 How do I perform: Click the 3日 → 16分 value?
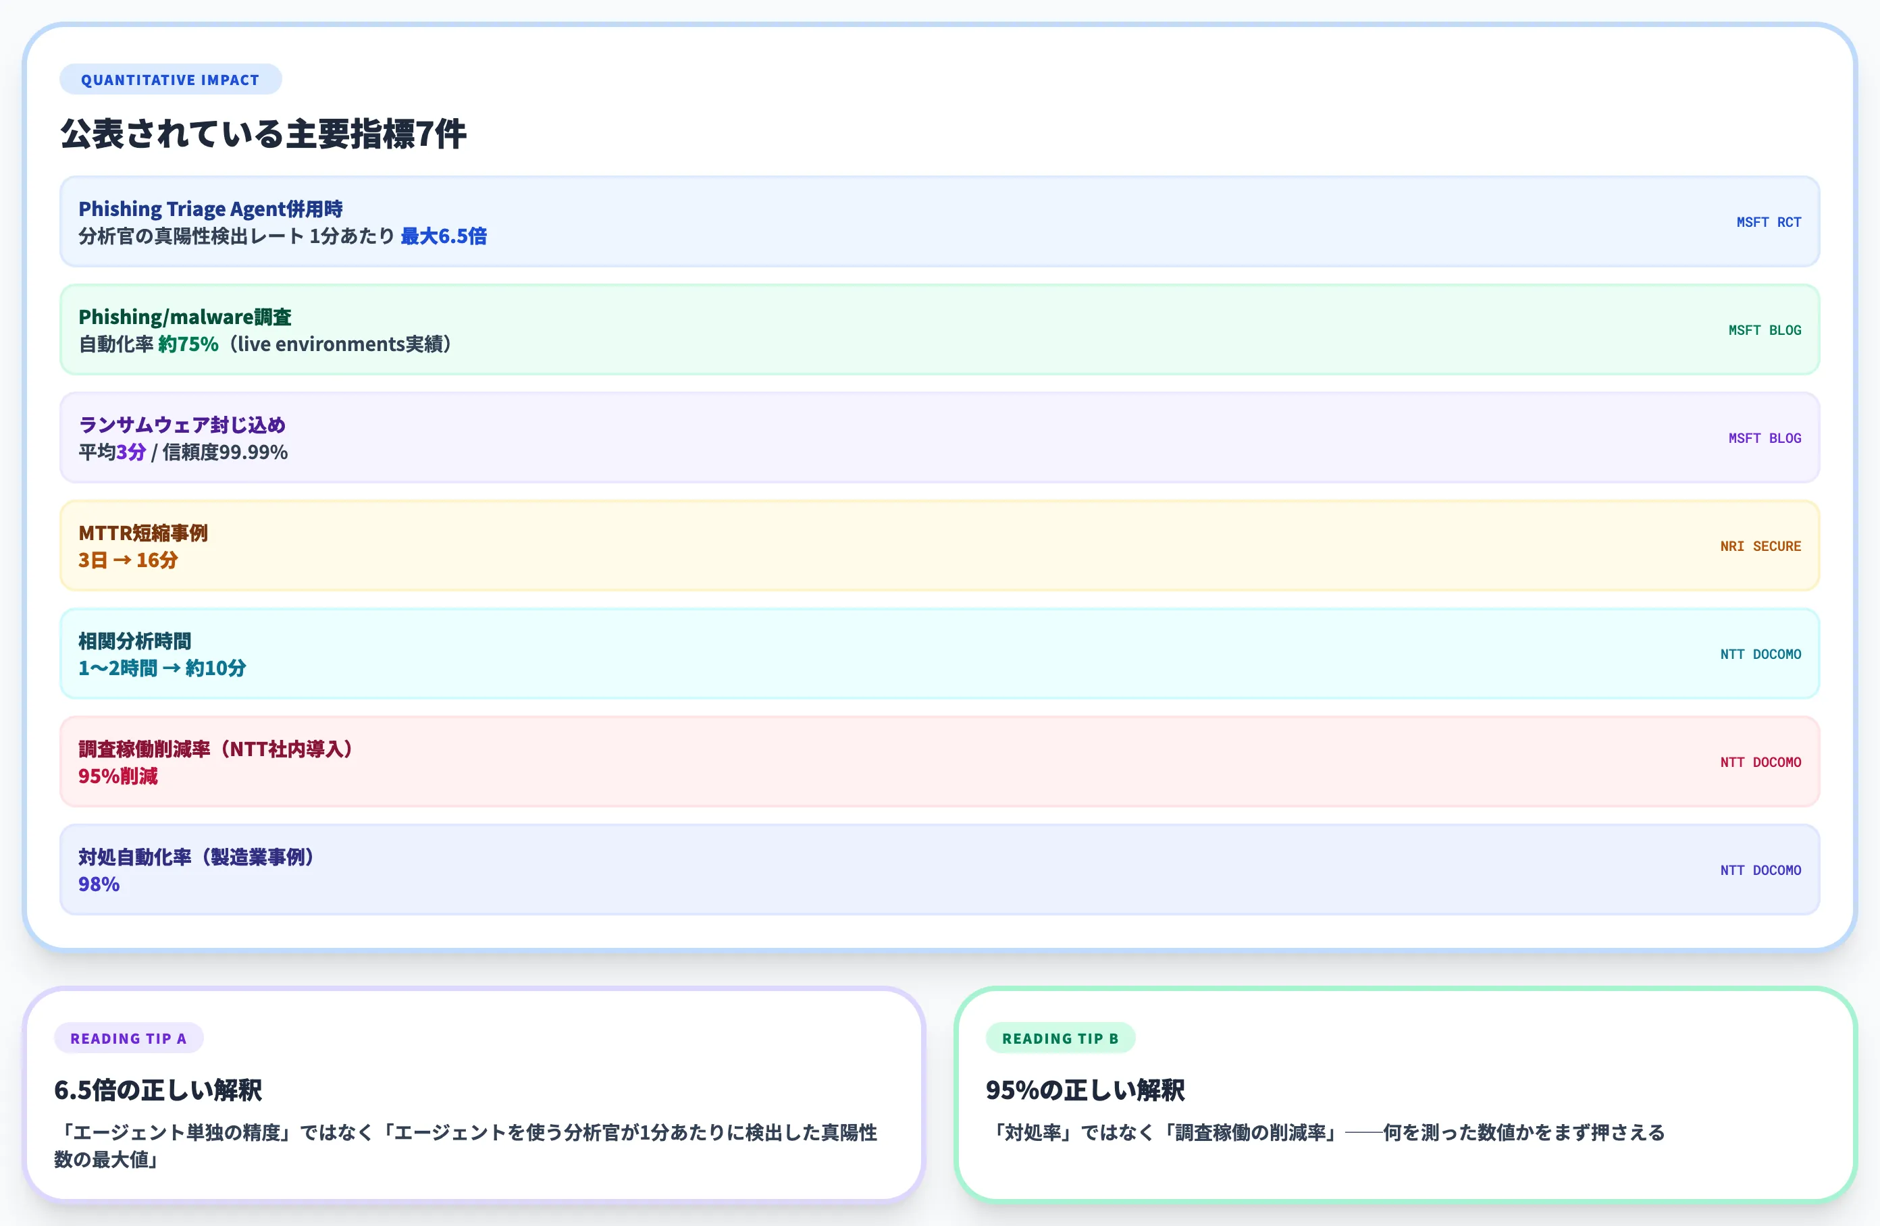tap(128, 560)
